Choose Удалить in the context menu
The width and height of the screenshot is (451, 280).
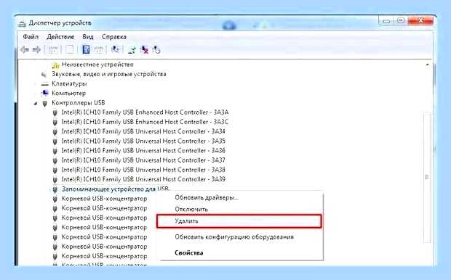click(239, 221)
